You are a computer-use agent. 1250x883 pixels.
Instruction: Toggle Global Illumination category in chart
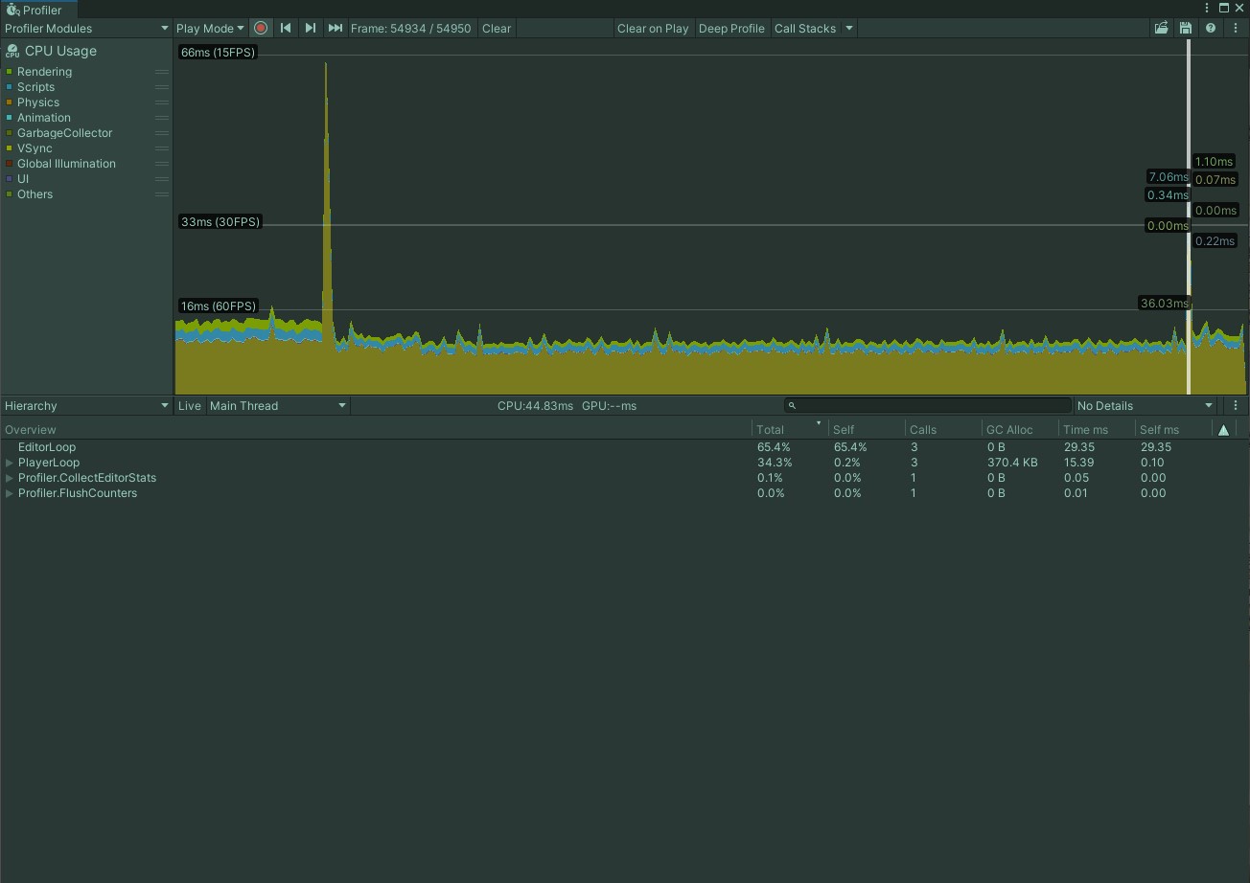tap(9, 164)
